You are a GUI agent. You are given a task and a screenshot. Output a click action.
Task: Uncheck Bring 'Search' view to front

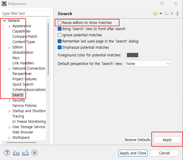[x=59, y=29]
